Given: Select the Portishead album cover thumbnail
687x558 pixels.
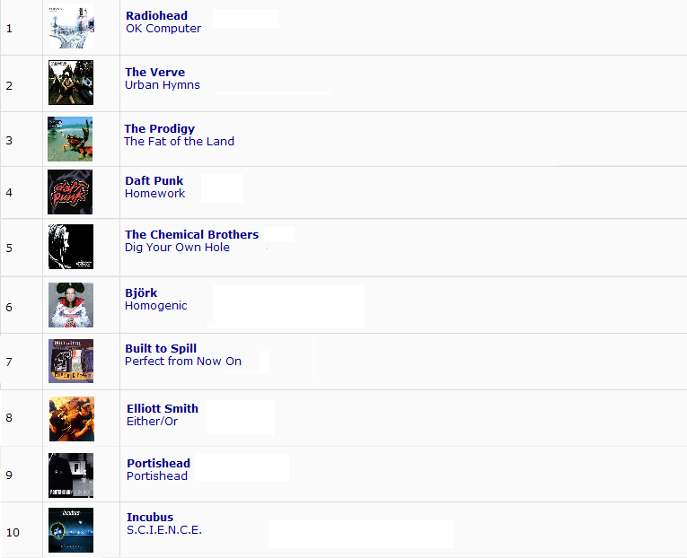Looking at the screenshot, I should 71,475.
